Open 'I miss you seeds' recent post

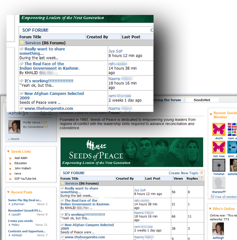click(x=20, y=221)
